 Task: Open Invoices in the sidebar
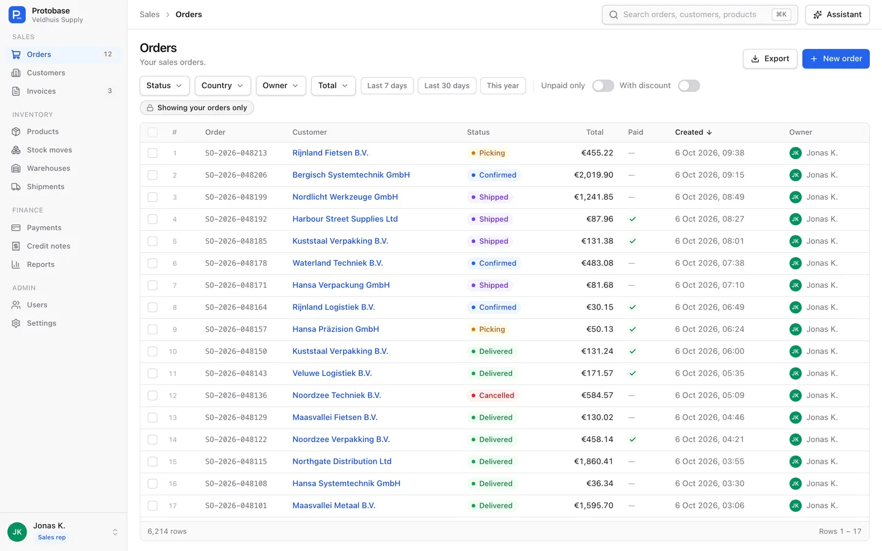[64, 91]
